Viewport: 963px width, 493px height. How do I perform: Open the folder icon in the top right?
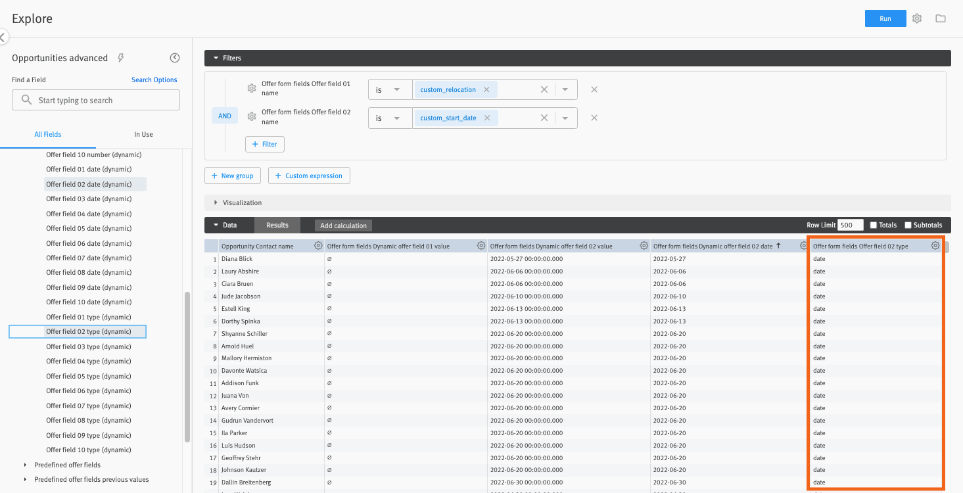coord(941,18)
